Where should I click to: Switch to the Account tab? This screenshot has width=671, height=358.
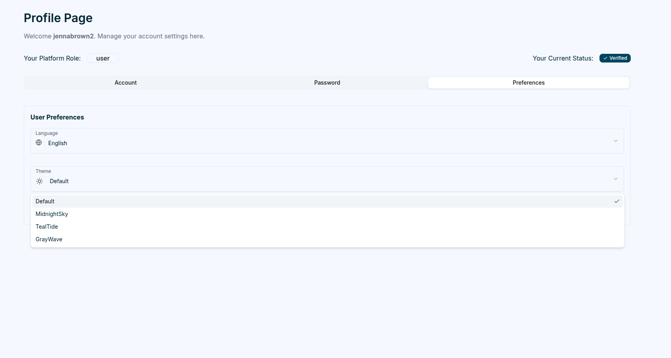[x=126, y=83]
